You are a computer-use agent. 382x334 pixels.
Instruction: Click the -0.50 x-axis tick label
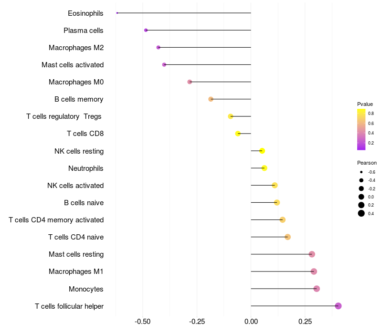click(x=143, y=322)
